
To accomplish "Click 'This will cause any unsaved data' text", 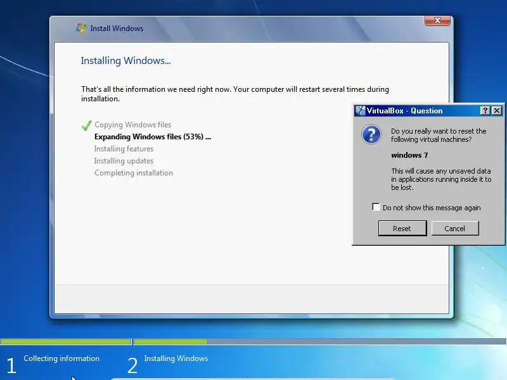I will click(x=441, y=179).
